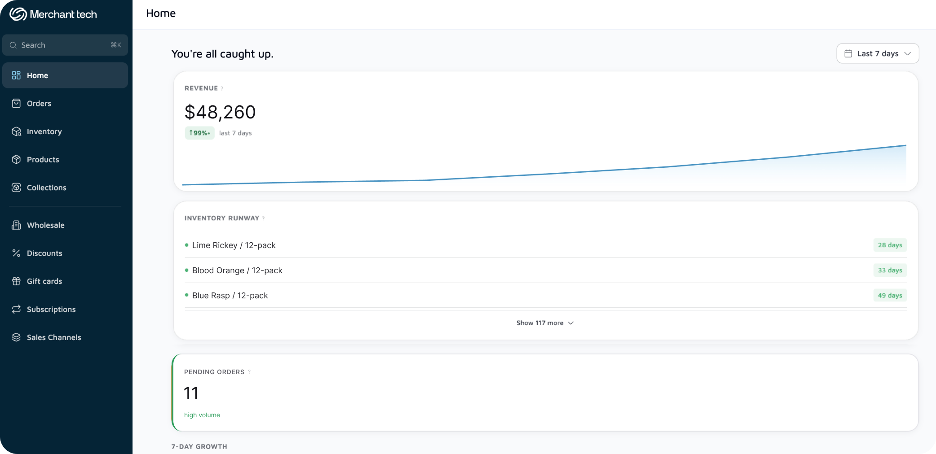Click the Collections icon in sidebar
This screenshot has height=454, width=936.
click(16, 188)
